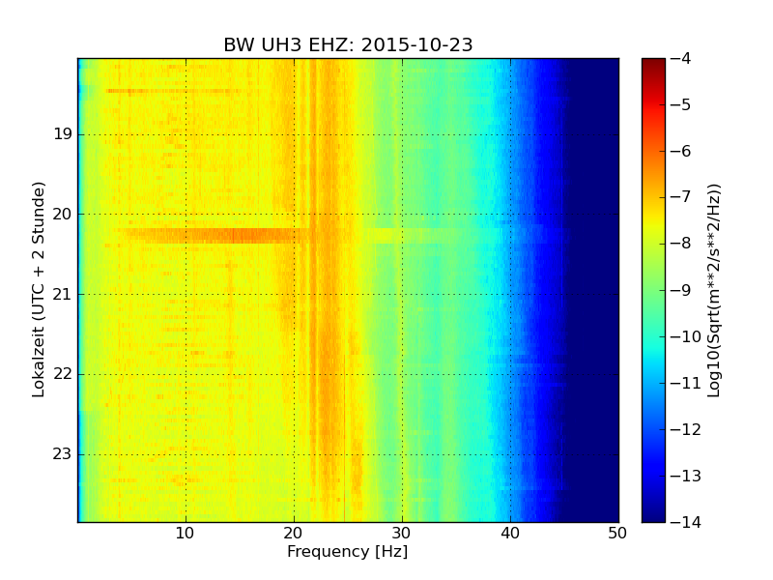The width and height of the screenshot is (773, 580).
Task: Click the x-axis tick label '30'
Action: point(402,534)
